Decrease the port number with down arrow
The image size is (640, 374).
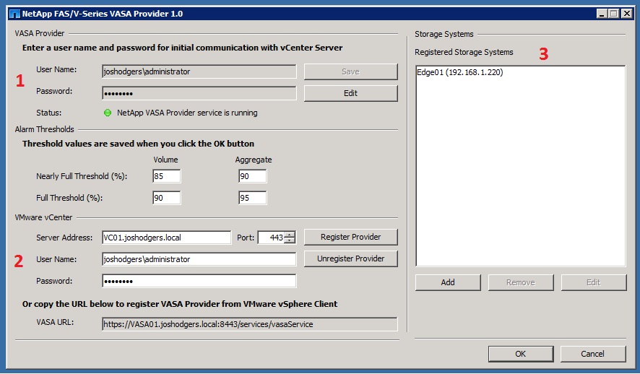[x=290, y=241]
